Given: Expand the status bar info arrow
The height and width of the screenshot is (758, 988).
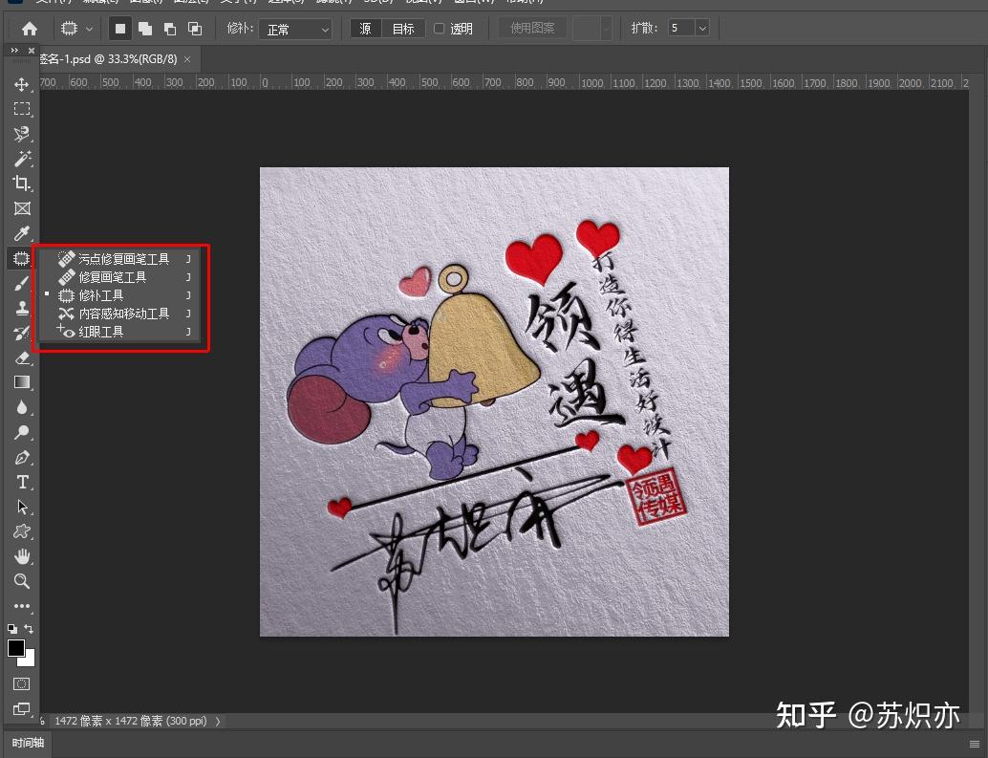Looking at the screenshot, I should [218, 721].
